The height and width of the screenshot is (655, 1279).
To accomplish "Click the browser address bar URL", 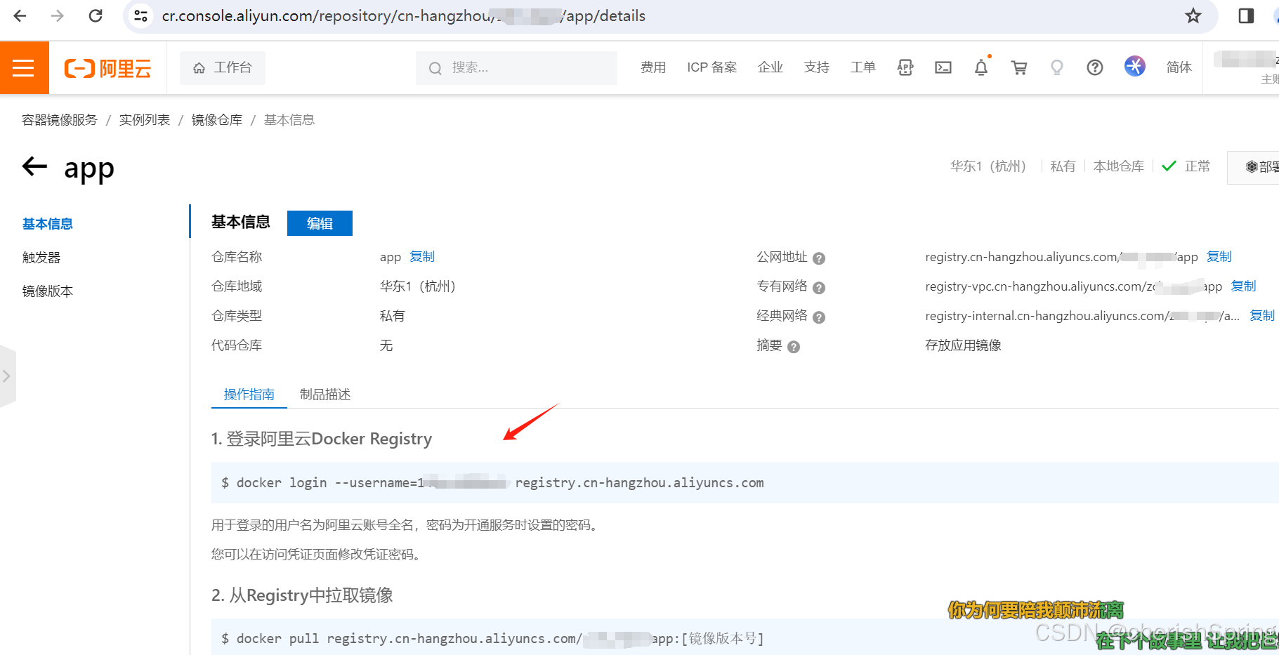I will (403, 15).
